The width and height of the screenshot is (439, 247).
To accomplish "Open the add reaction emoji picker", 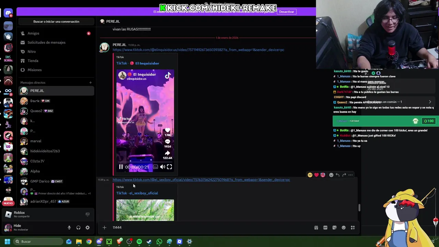I will click(x=331, y=175).
